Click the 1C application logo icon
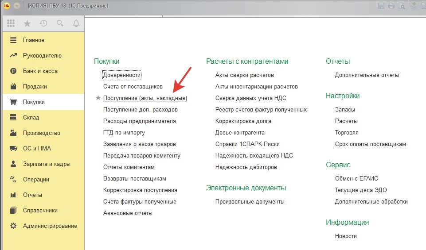This screenshot has height=250, width=426. (x=6, y=6)
